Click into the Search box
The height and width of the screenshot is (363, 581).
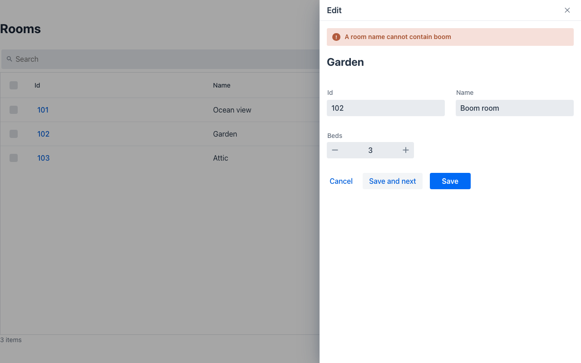(161, 59)
